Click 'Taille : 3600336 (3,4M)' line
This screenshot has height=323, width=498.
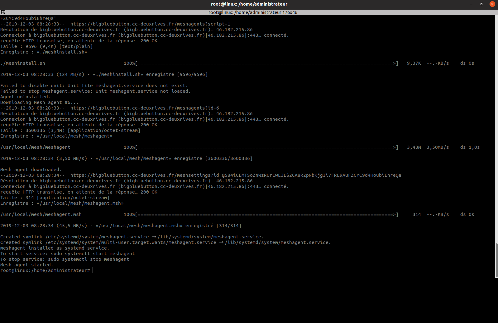(70, 130)
